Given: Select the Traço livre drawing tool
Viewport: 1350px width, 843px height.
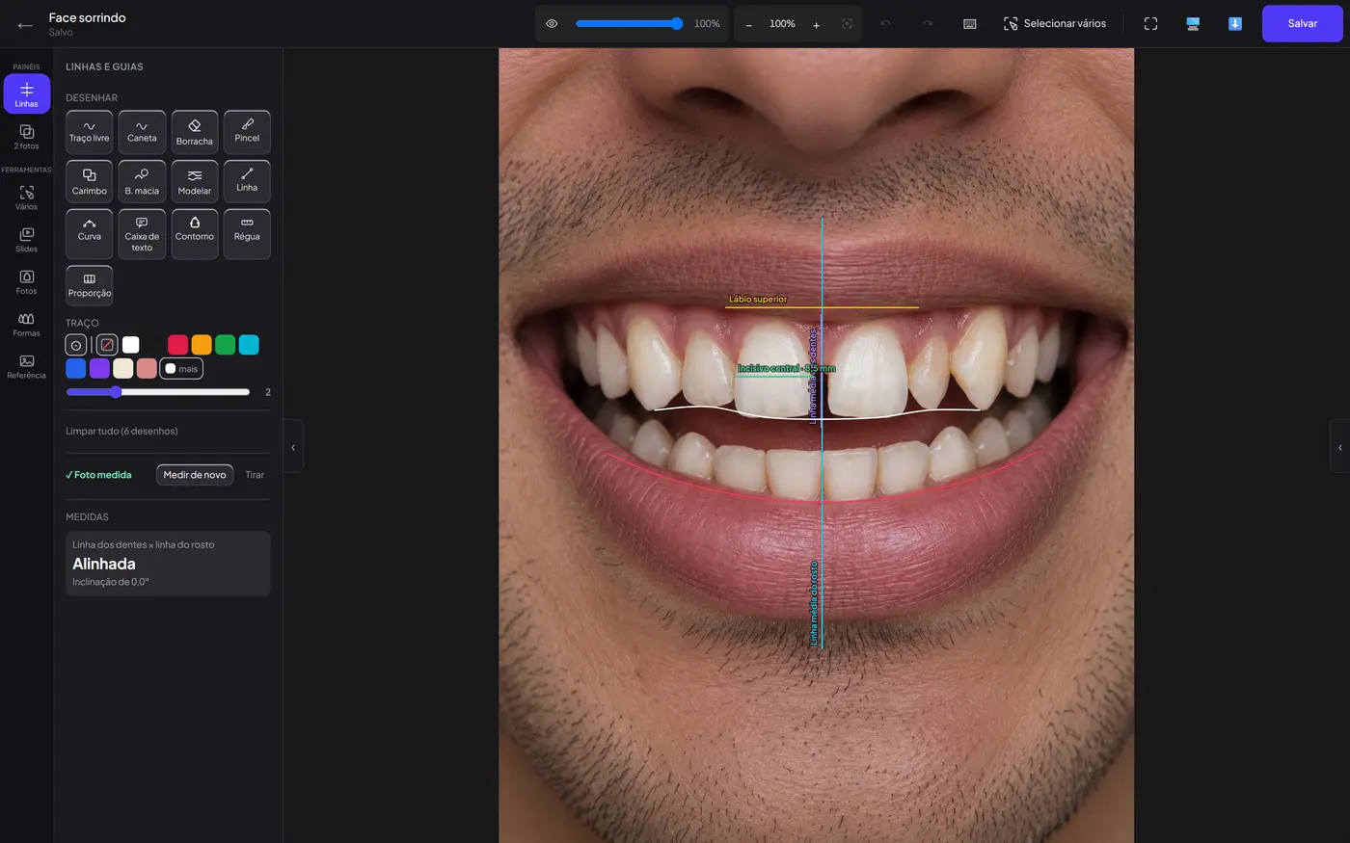Looking at the screenshot, I should pos(89,132).
